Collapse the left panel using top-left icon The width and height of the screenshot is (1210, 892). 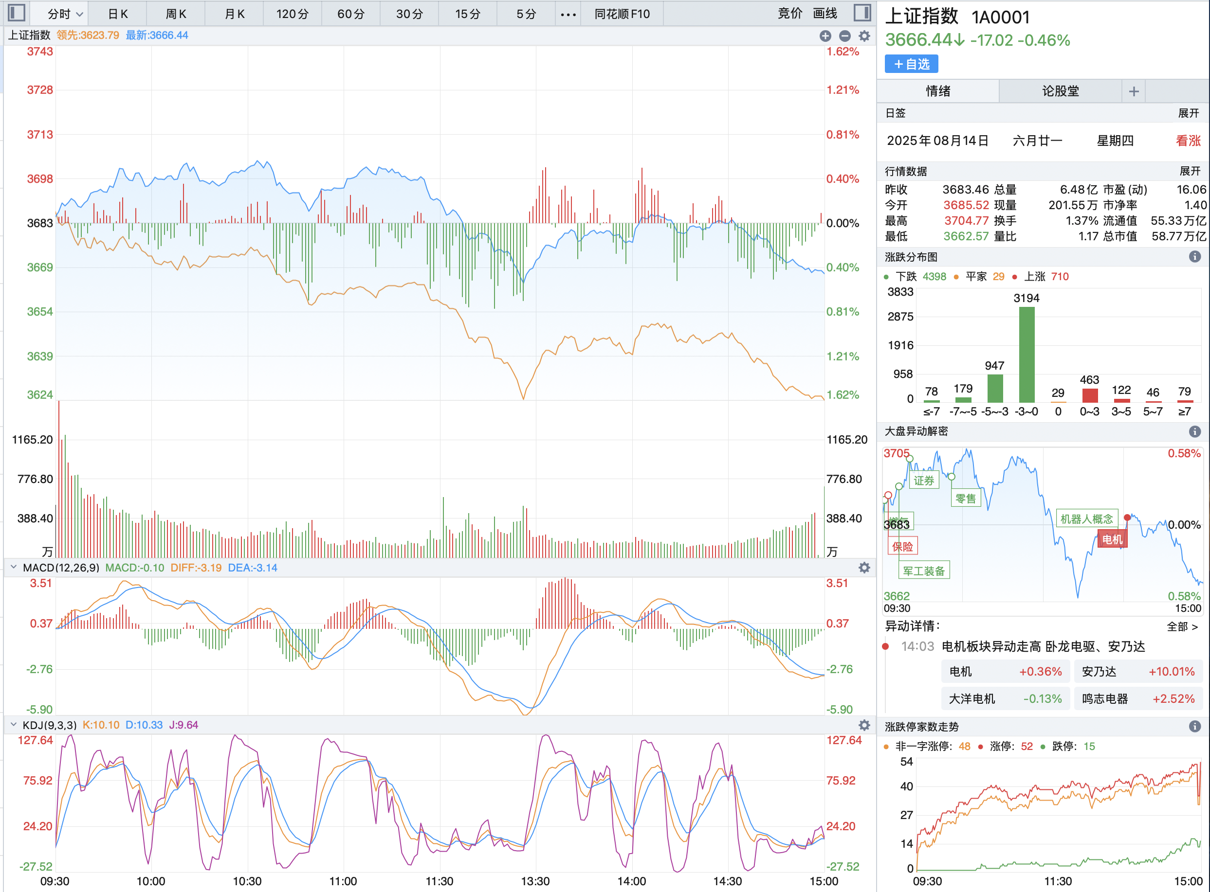point(16,13)
